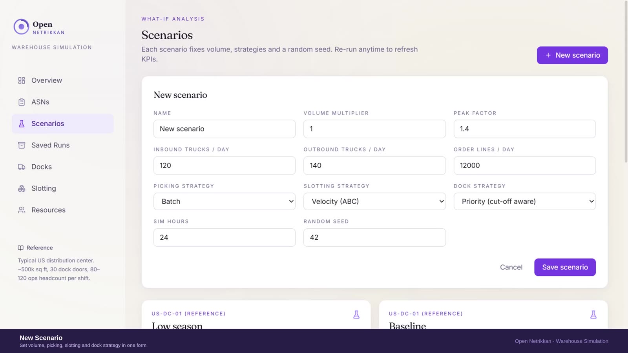Click the Inbound Trucks per Day field
Image resolution: width=628 pixels, height=353 pixels.
pyautogui.click(x=225, y=166)
